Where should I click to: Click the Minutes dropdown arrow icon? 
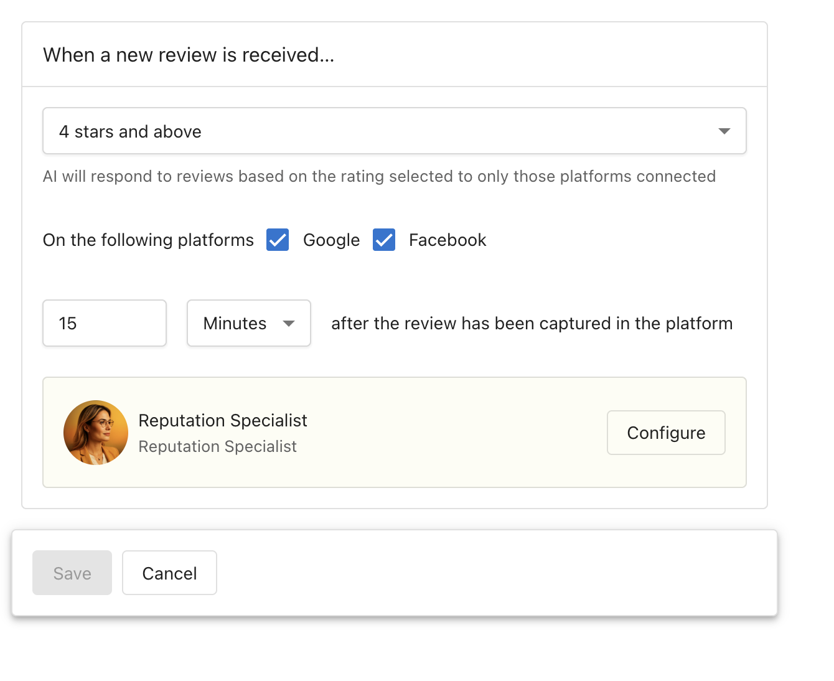point(289,323)
